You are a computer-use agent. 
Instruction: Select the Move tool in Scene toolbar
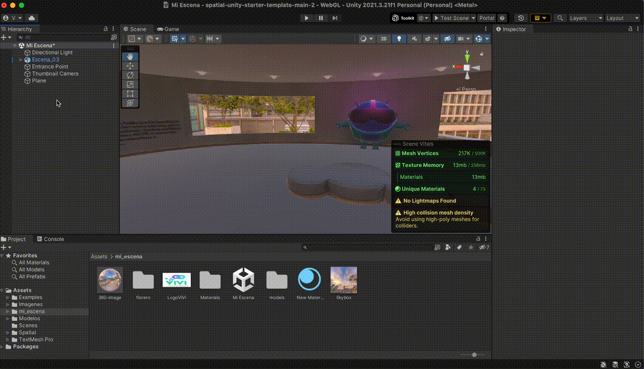(x=130, y=66)
